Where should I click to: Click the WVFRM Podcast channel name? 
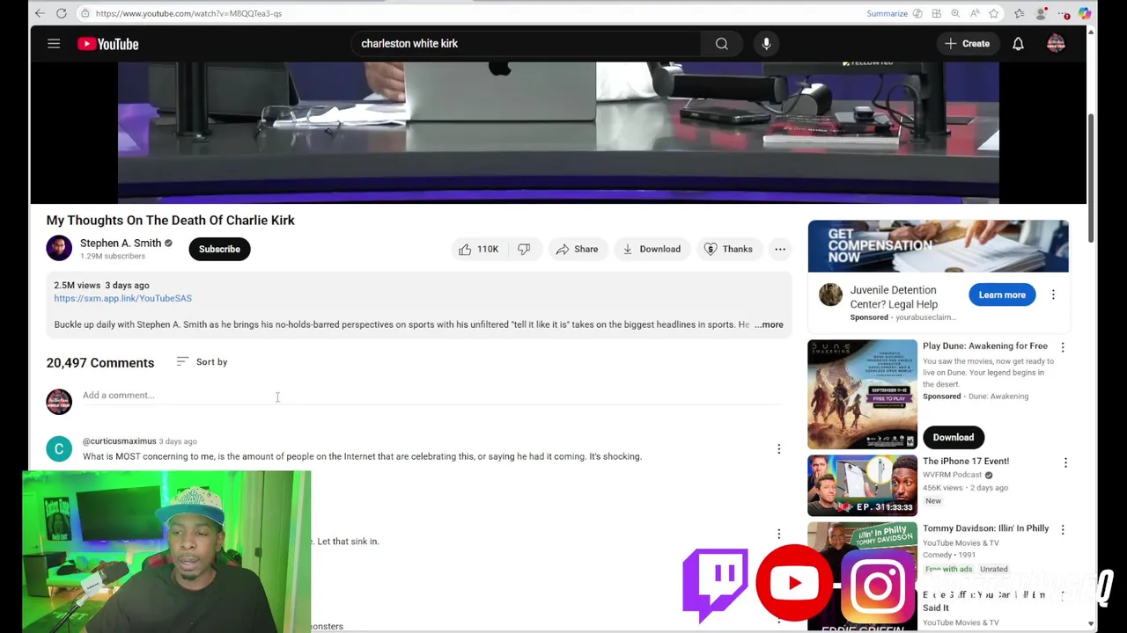953,475
